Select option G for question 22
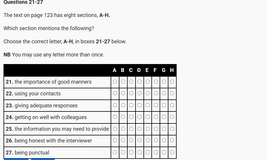This screenshot has height=160, width=267. pyautogui.click(x=164, y=94)
